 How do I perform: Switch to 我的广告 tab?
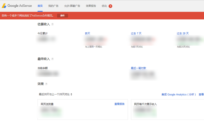tap(53, 6)
